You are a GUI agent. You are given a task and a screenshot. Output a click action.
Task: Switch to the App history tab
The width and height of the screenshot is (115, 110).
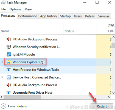(x=49, y=16)
